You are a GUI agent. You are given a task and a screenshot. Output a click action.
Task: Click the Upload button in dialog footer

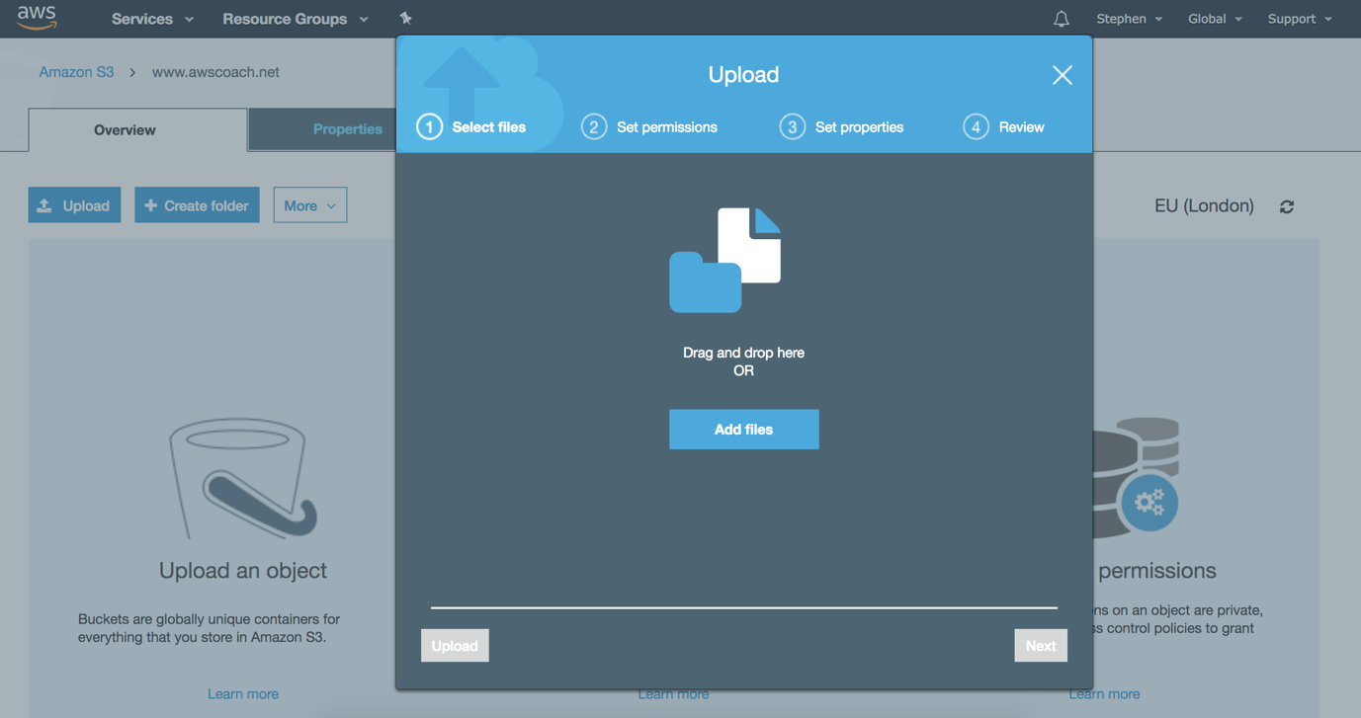pyautogui.click(x=455, y=646)
